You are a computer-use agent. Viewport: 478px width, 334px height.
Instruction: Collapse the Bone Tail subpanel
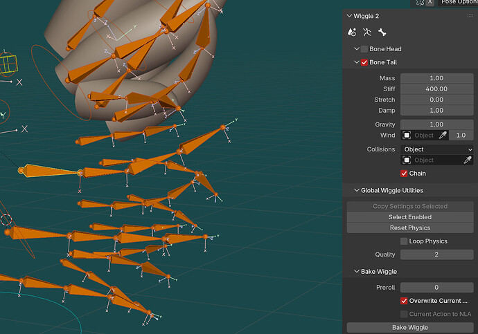click(356, 62)
